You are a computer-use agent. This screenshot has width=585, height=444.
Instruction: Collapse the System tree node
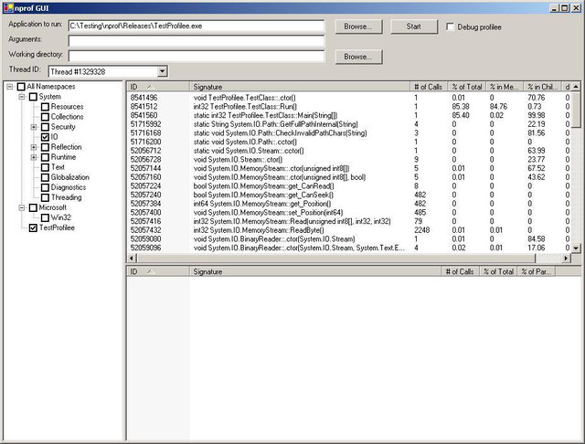point(22,97)
